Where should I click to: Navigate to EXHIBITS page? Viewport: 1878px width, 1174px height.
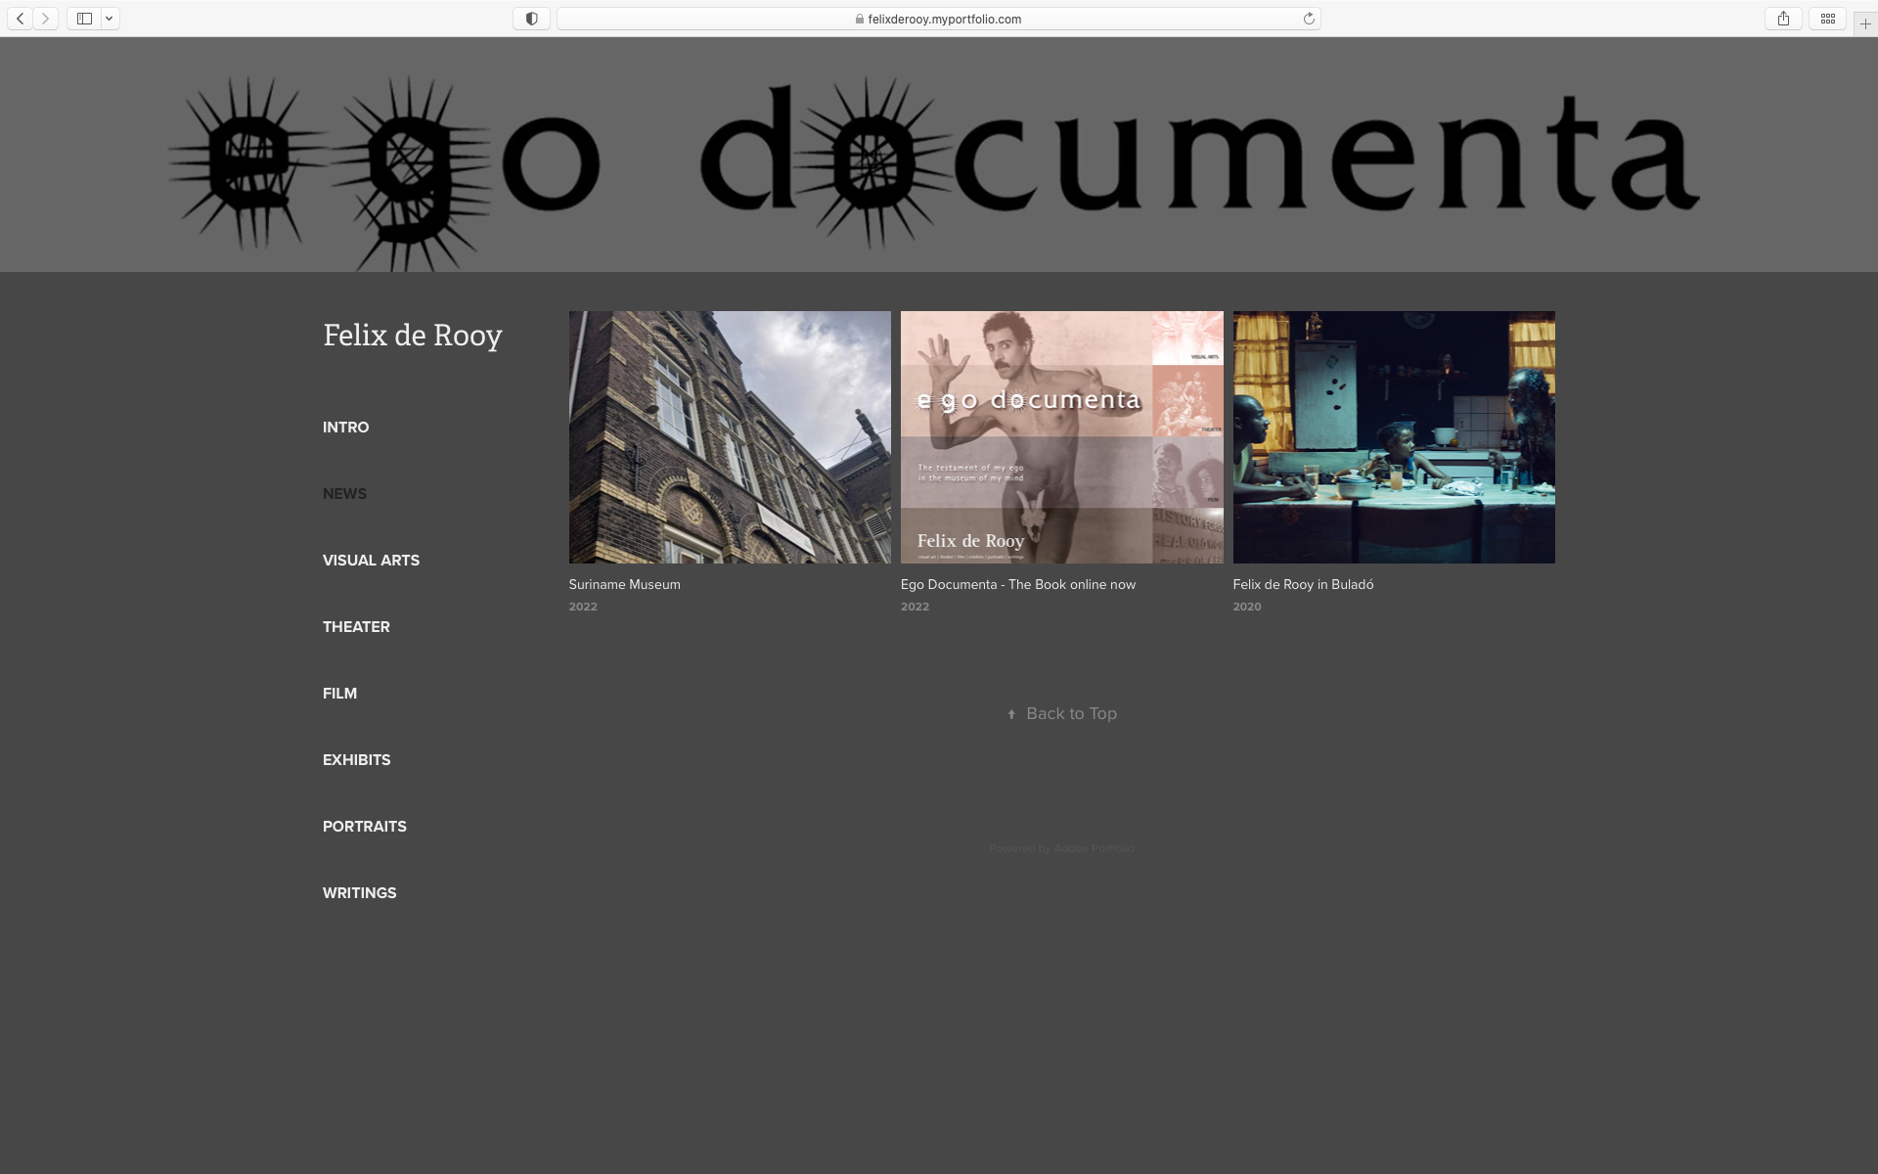pos(356,760)
